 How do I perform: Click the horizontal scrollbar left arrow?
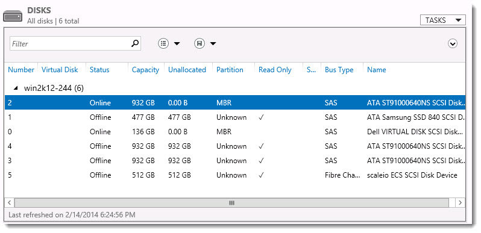[9, 202]
